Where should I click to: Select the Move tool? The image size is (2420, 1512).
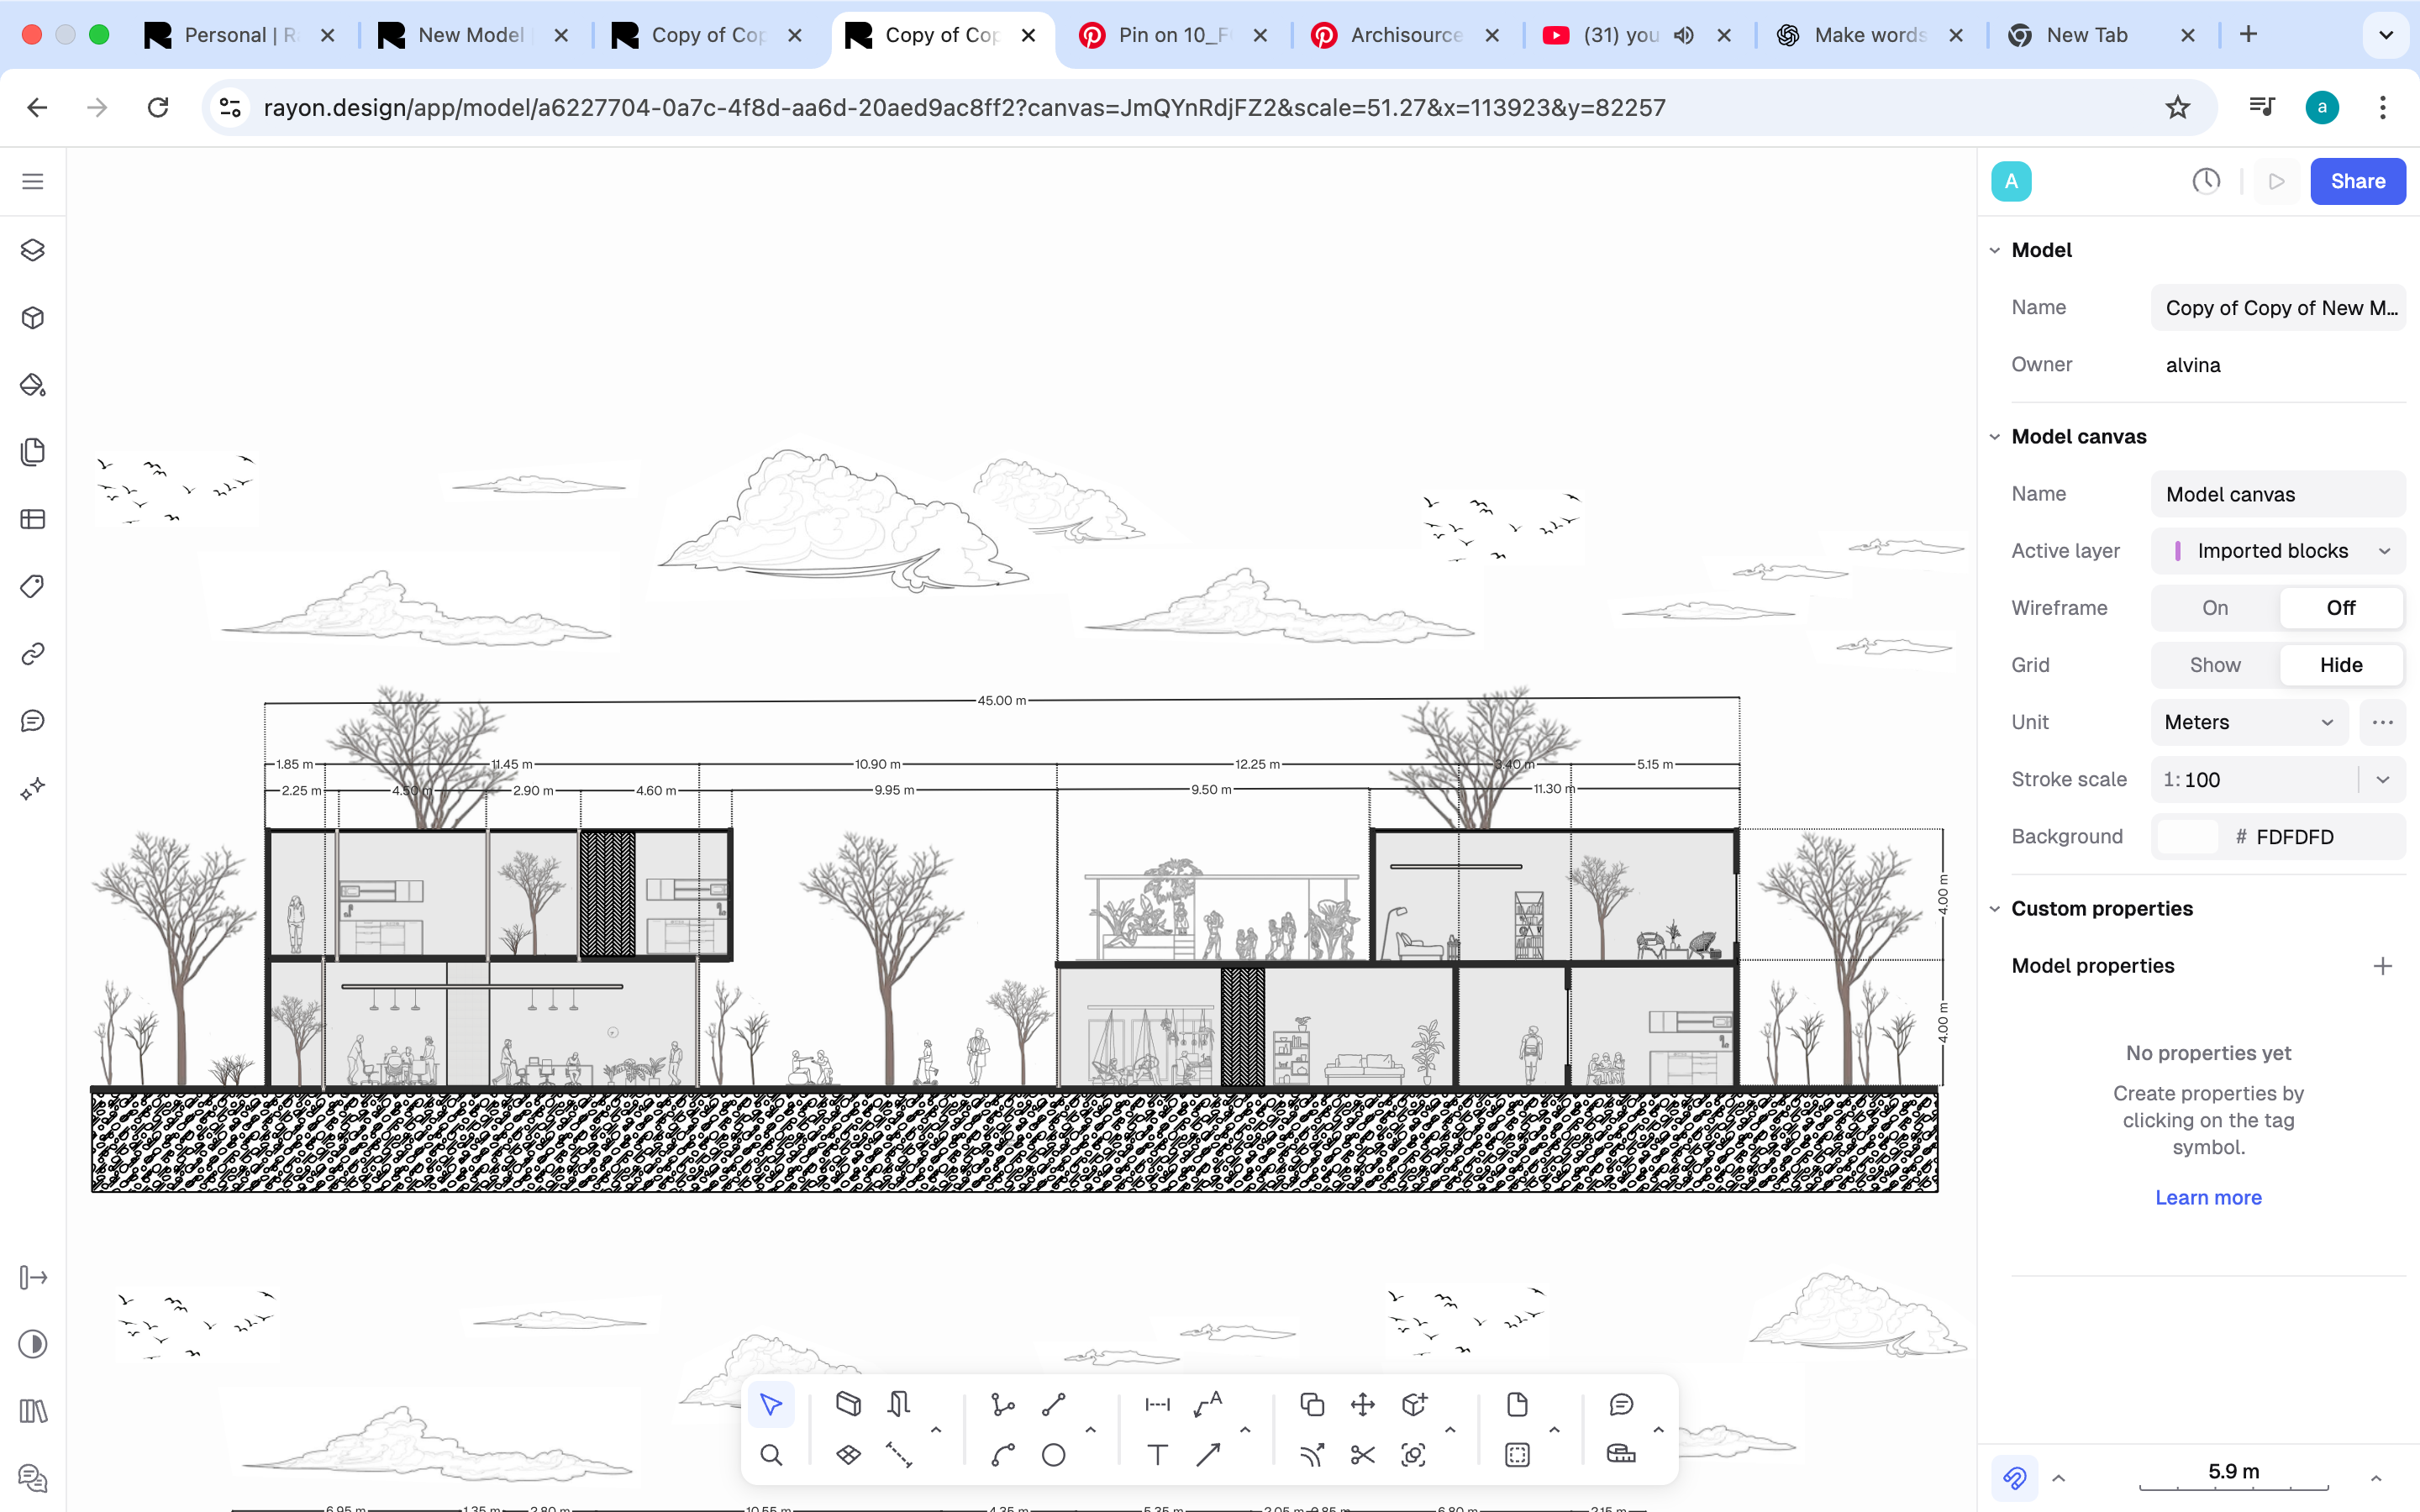1362,1404
